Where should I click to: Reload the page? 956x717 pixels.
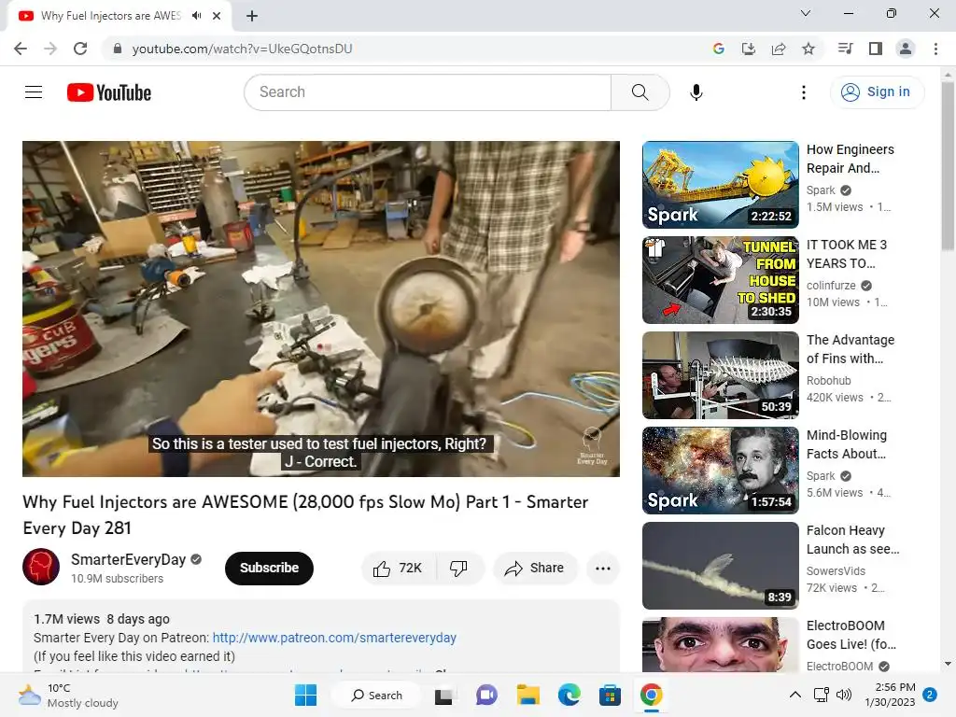(80, 49)
